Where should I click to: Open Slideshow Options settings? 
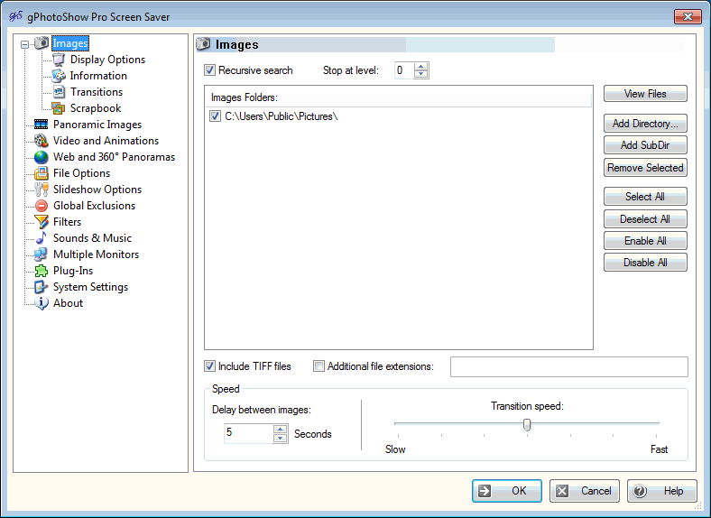97,190
